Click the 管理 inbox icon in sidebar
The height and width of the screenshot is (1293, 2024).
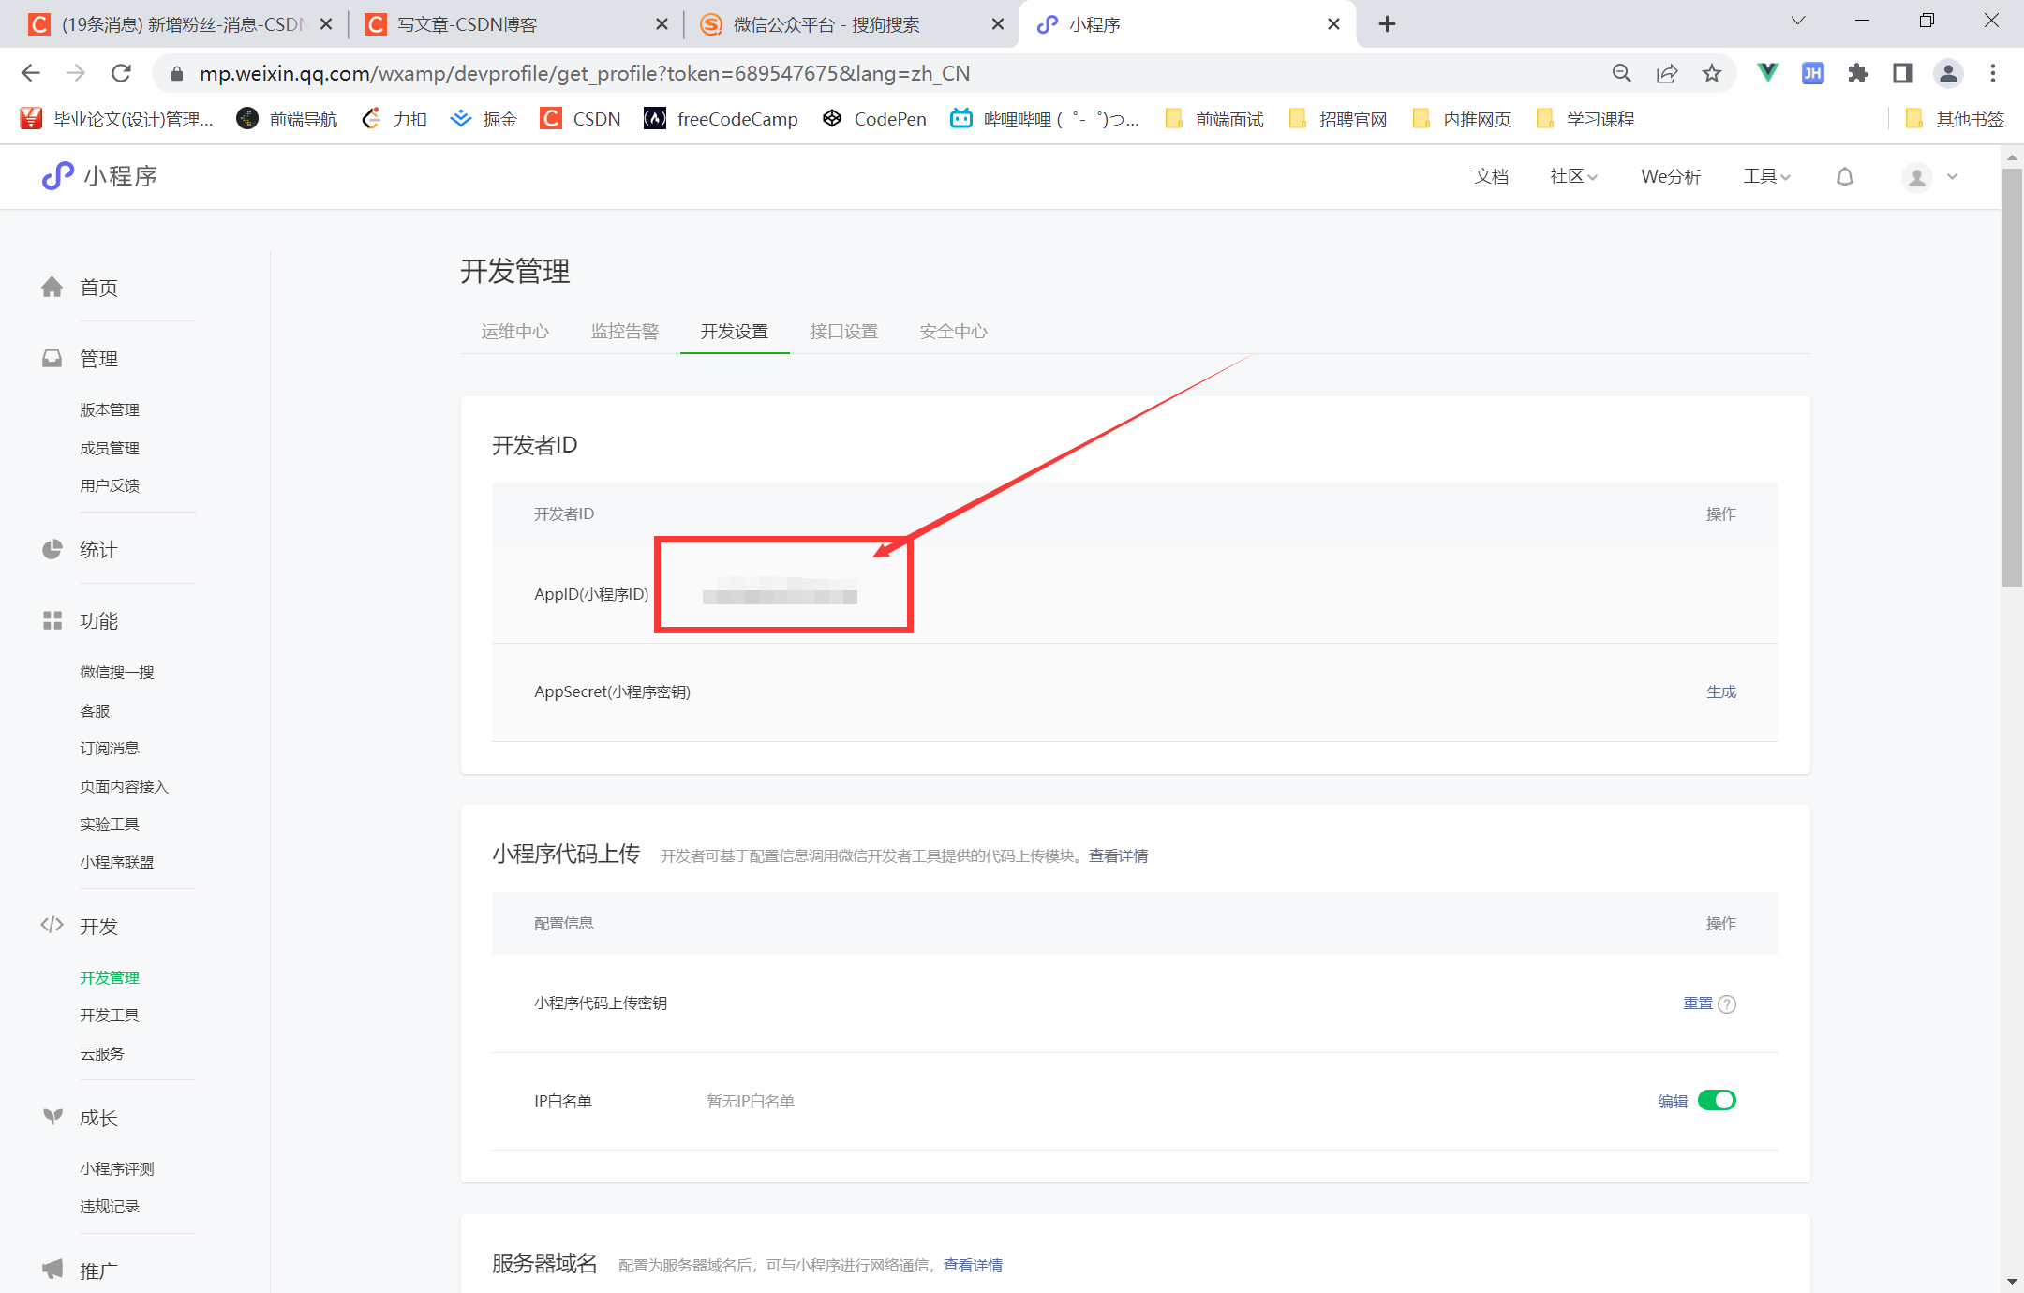pyautogui.click(x=52, y=359)
